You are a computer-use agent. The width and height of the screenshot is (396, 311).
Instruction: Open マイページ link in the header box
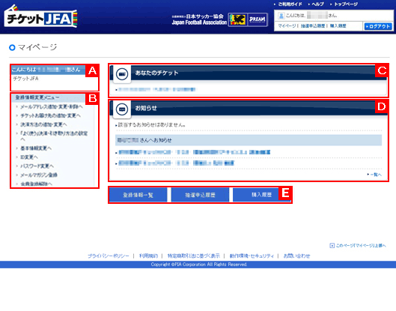pos(287,26)
